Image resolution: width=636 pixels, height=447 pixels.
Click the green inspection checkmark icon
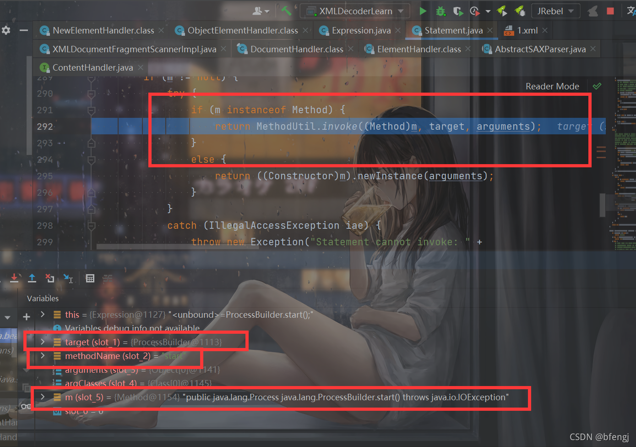pos(597,86)
